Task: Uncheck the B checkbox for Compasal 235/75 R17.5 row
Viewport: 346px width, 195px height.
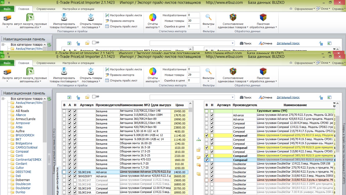Action: tap(206, 136)
